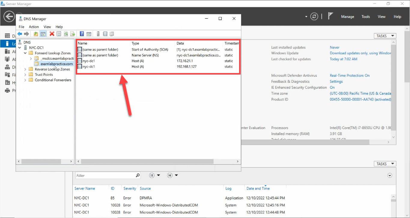The width and height of the screenshot is (410, 218).
Task: Toggle Show/Hide Action Pane toolbar icon
Action: click(x=89, y=34)
